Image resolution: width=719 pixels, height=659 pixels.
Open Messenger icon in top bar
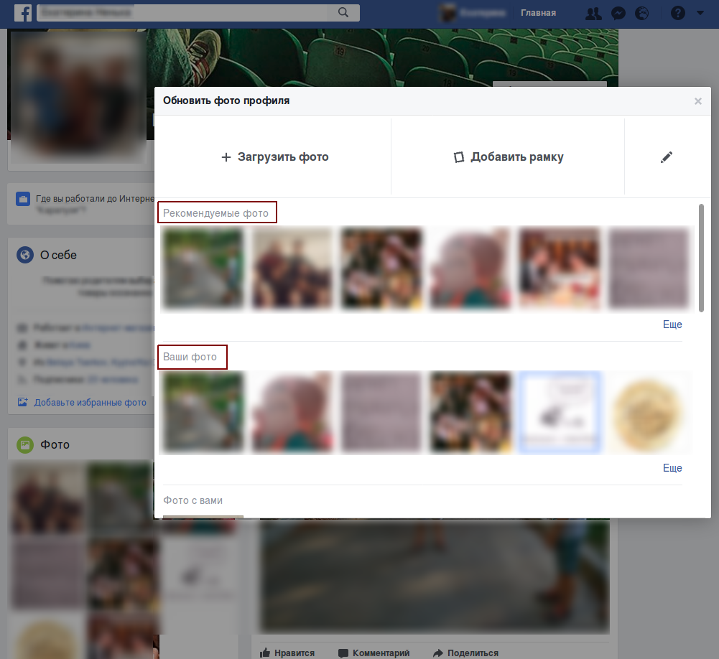point(618,13)
